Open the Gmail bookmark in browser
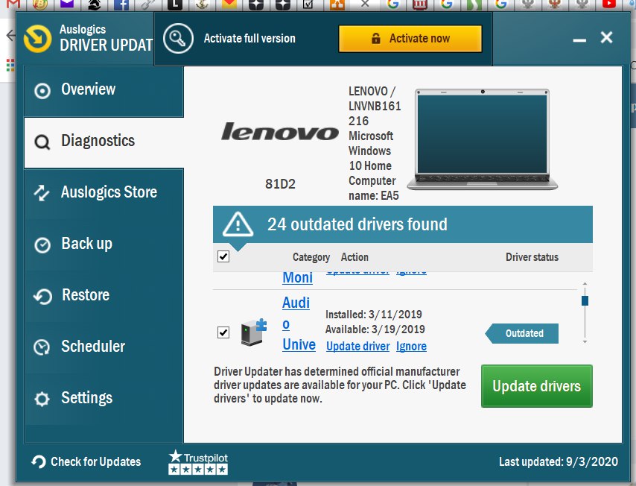 [13, 4]
